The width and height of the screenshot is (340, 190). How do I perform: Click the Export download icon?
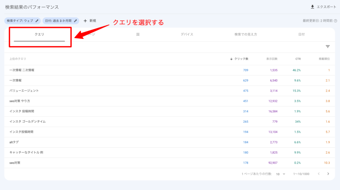click(312, 7)
